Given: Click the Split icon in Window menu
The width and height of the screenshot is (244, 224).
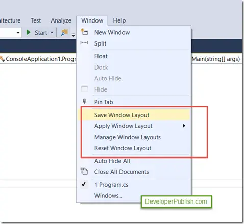Looking at the screenshot, I should (x=84, y=42).
